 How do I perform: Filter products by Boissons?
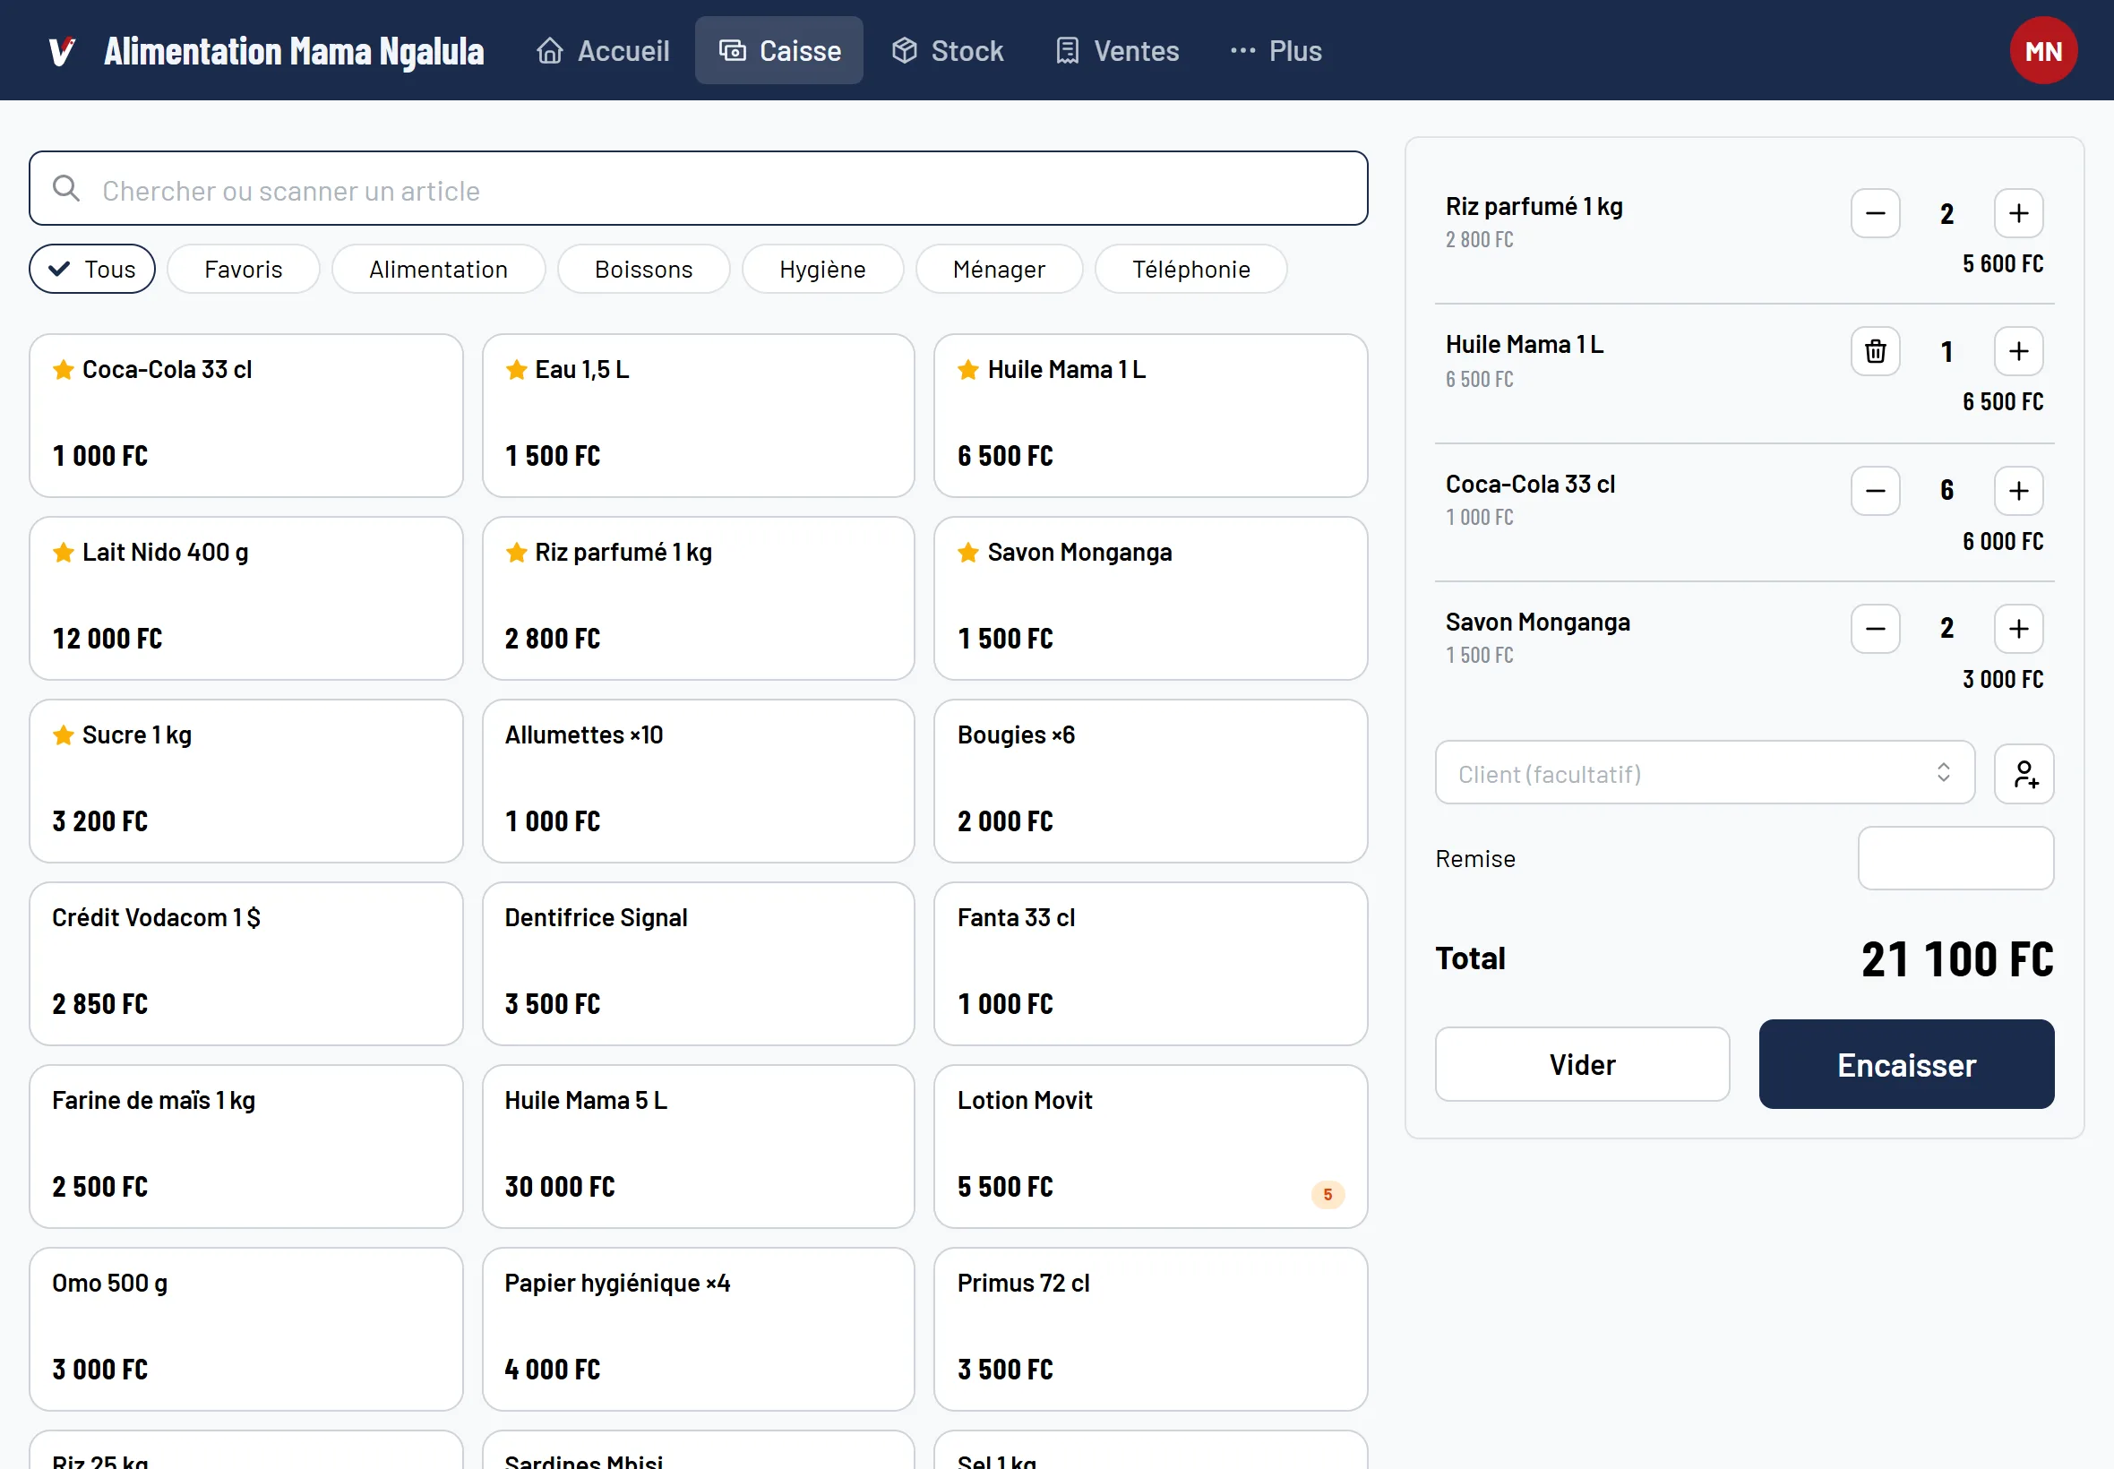pyautogui.click(x=643, y=269)
